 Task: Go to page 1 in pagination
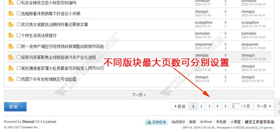click(x=193, y=106)
